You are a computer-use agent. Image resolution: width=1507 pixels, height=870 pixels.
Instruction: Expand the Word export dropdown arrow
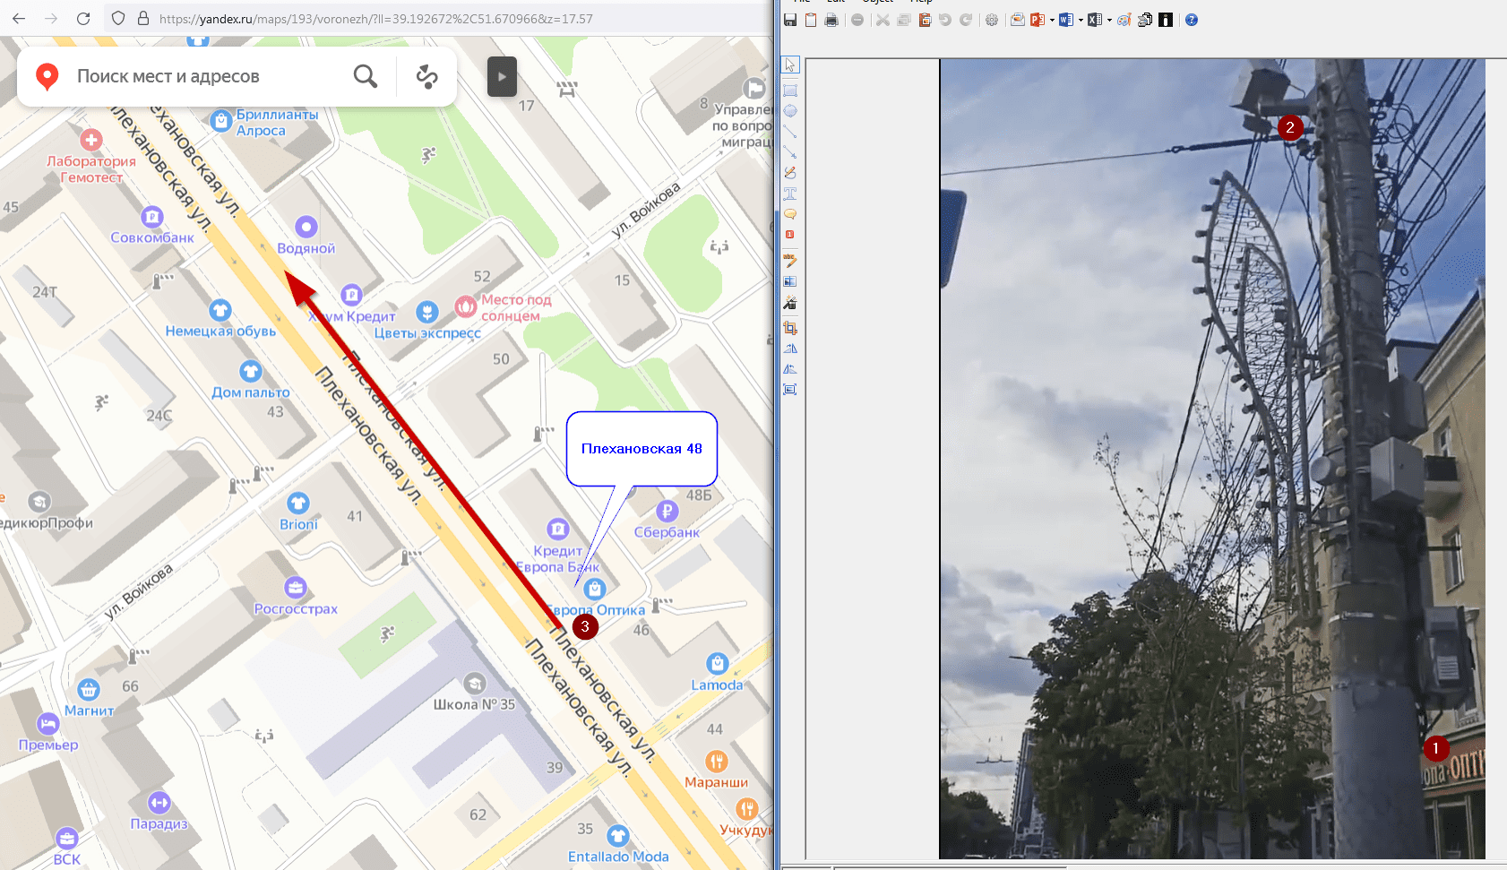(1081, 20)
